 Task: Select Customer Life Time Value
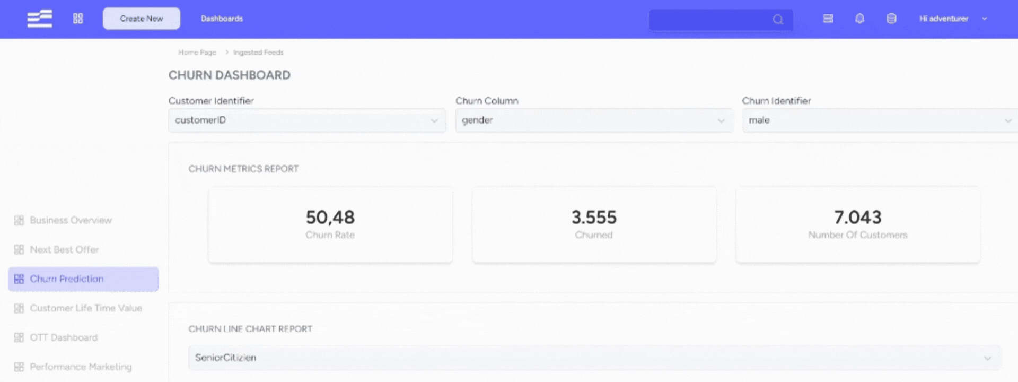(86, 308)
